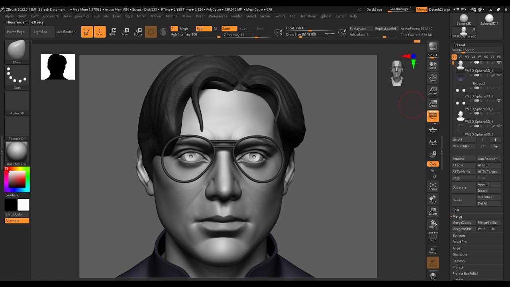Click the camera head orientation icon
The width and height of the screenshot is (510, 287).
(x=397, y=73)
